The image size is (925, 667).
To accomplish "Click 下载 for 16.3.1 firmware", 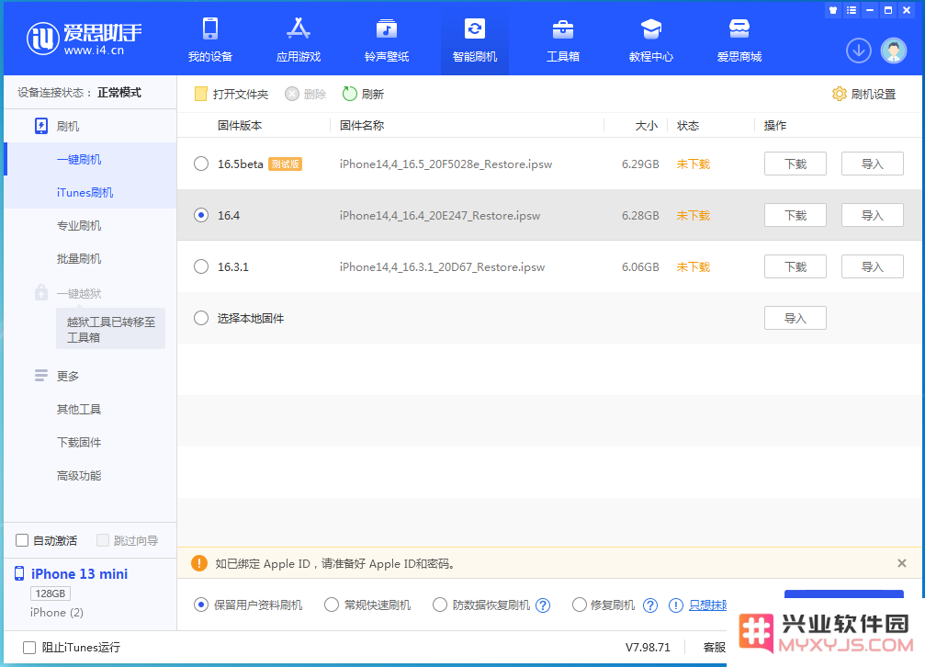I will (795, 266).
